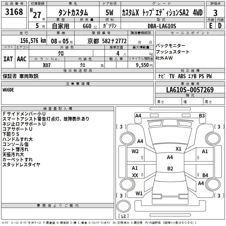The width and height of the screenshot is (226, 226).
Task: Select note カーペットすれ
Action: (x=18, y=160)
